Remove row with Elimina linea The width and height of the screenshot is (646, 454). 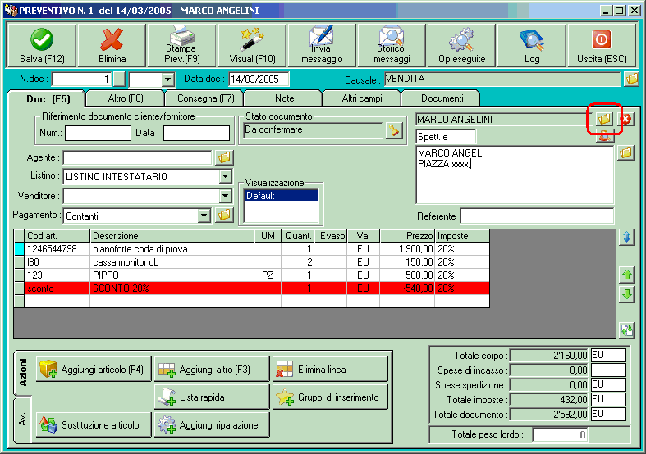click(331, 370)
